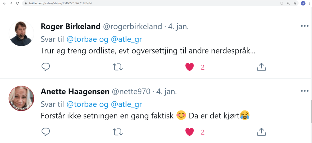The image size is (312, 143).
Task: Unlike Roger Birkeland's tweet with the heart
Action: click(190, 67)
